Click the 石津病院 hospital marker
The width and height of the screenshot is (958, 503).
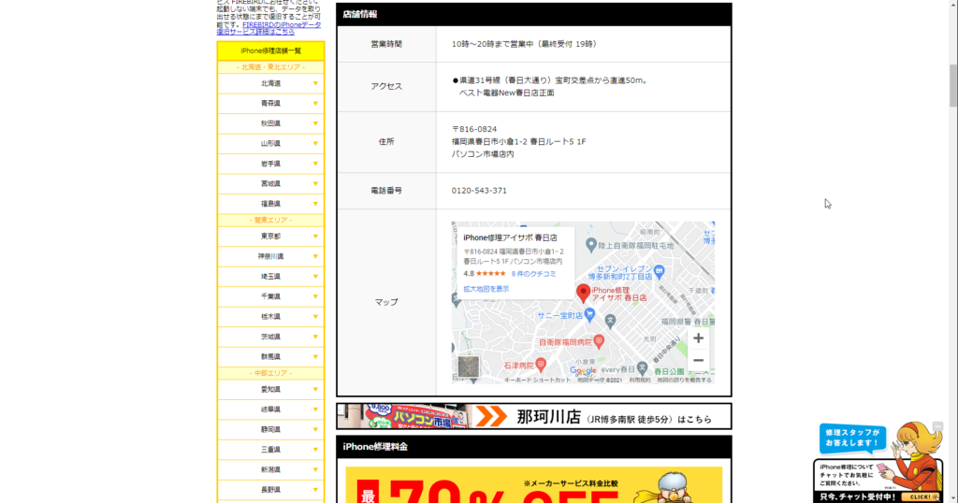point(541,365)
